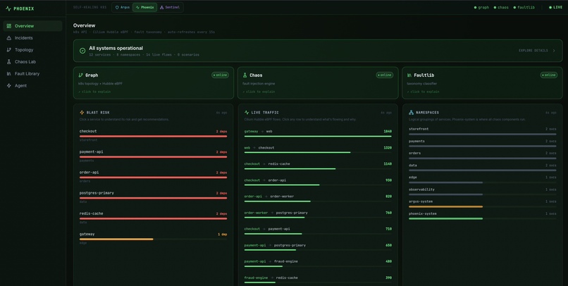Click the LIVE indicator in top right

coord(556,7)
